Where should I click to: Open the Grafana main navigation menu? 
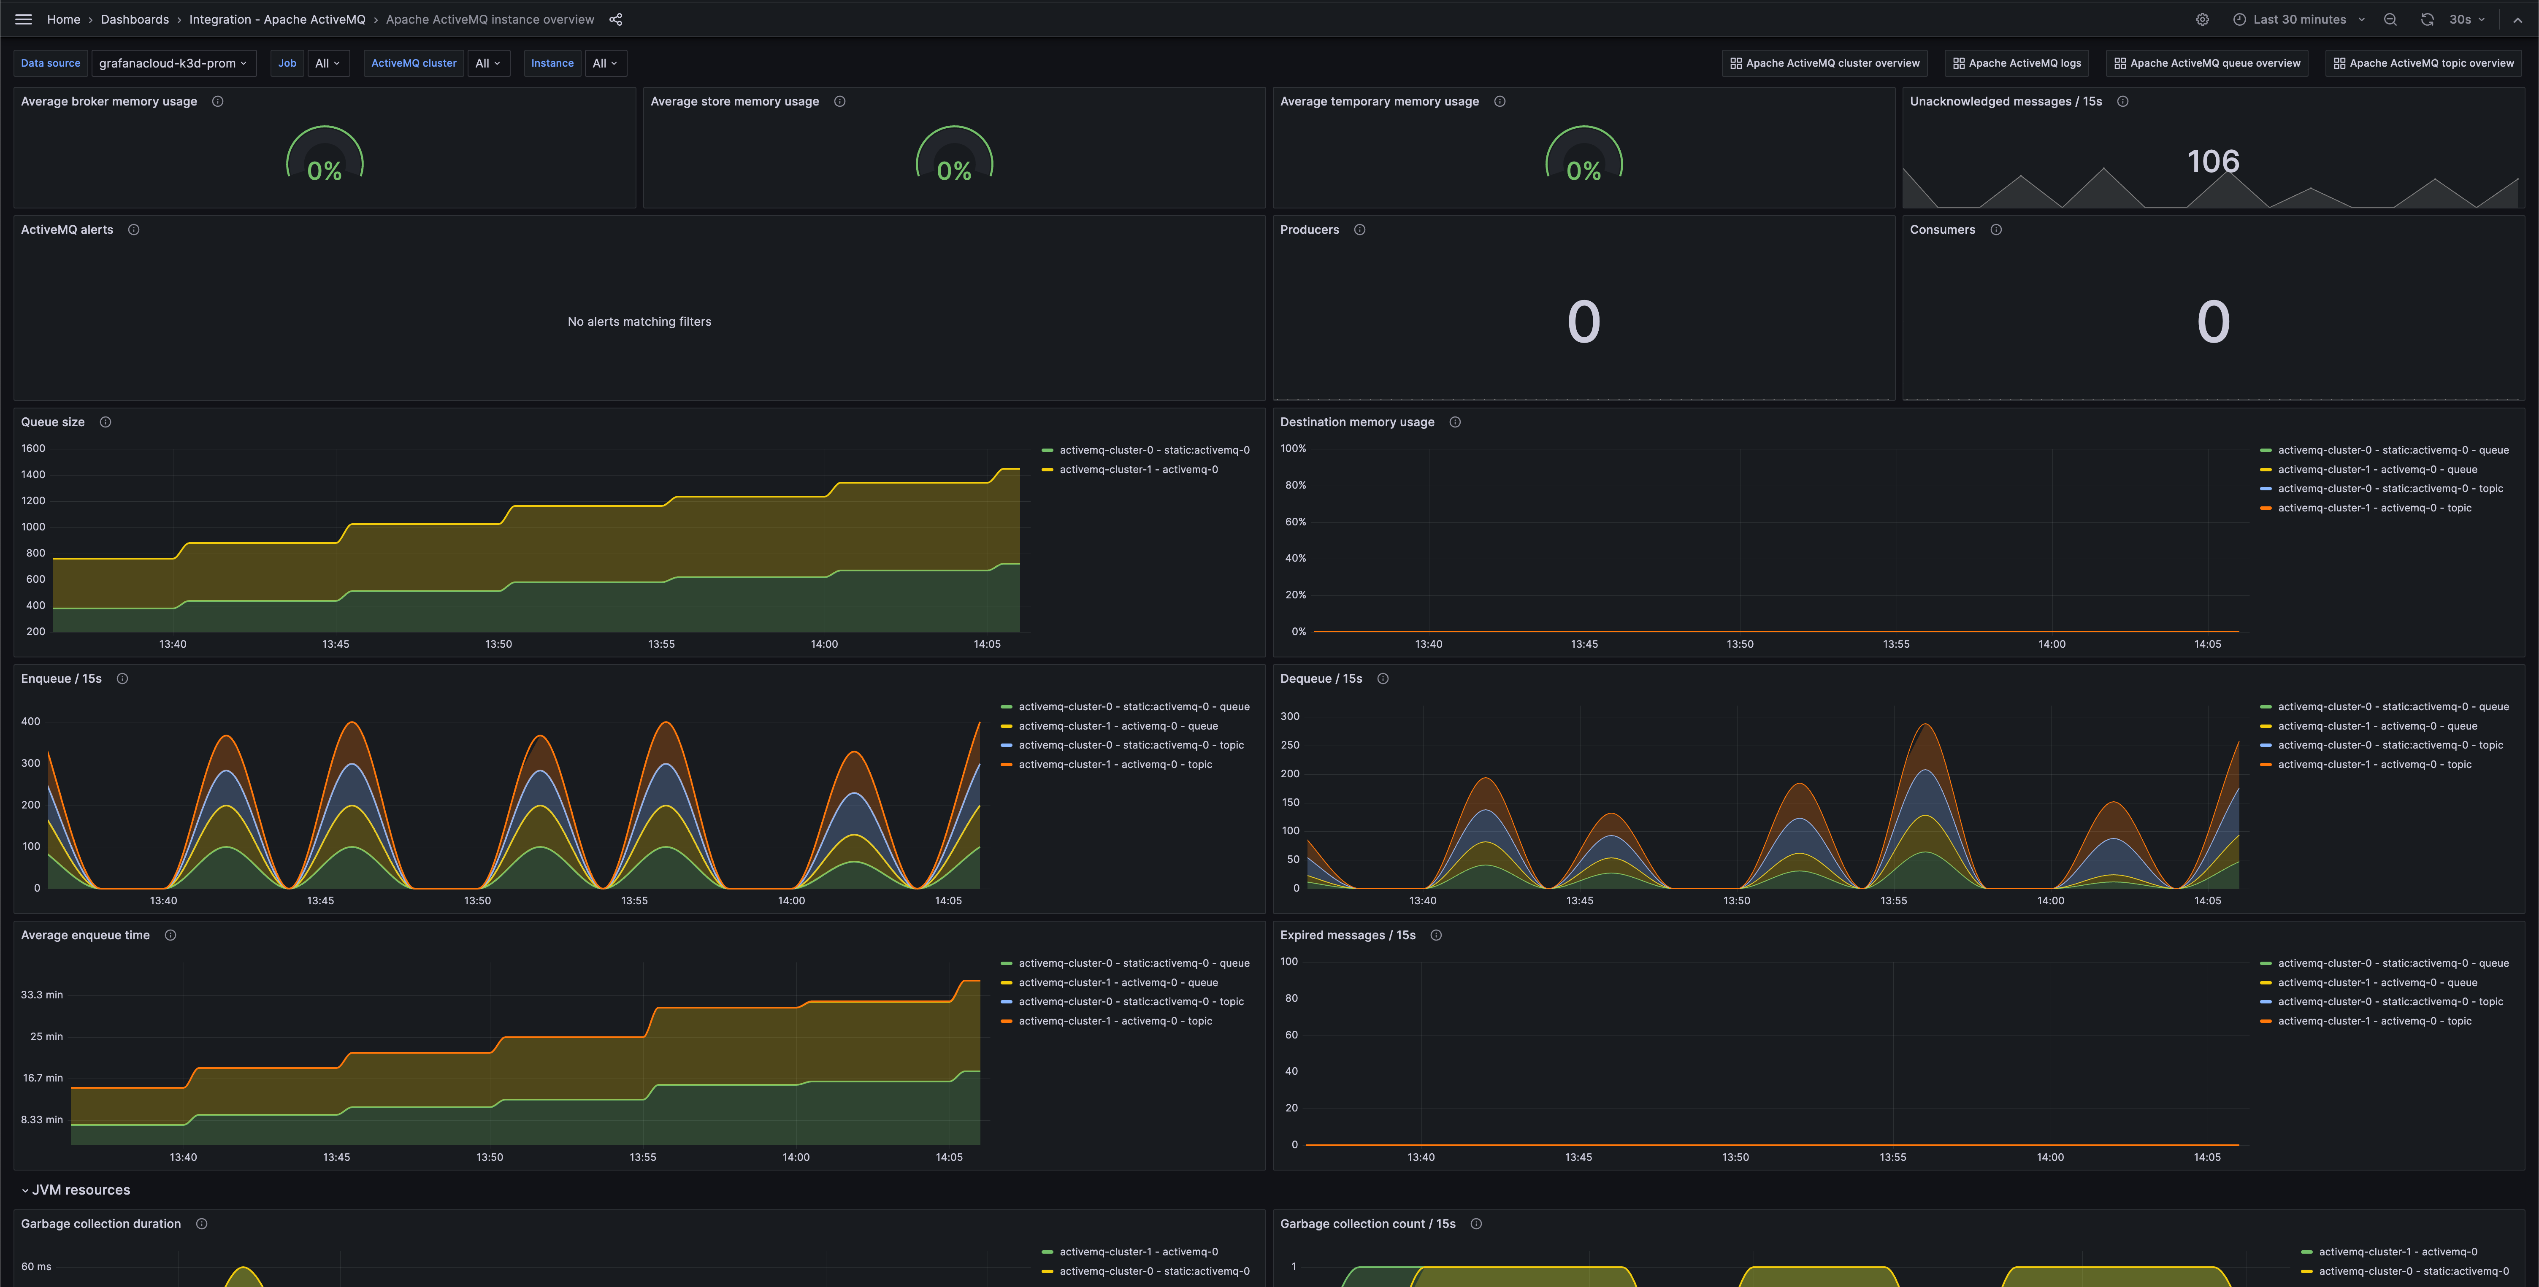click(23, 19)
